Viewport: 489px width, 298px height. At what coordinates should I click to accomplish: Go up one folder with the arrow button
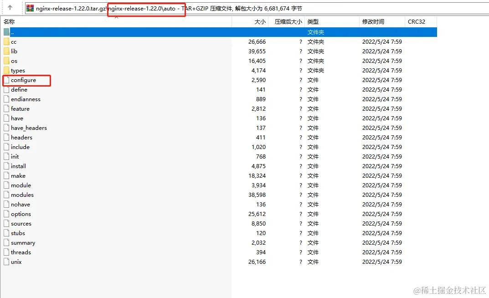(10, 8)
